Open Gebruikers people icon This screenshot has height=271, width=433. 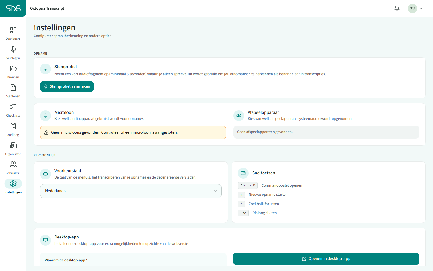point(13,164)
